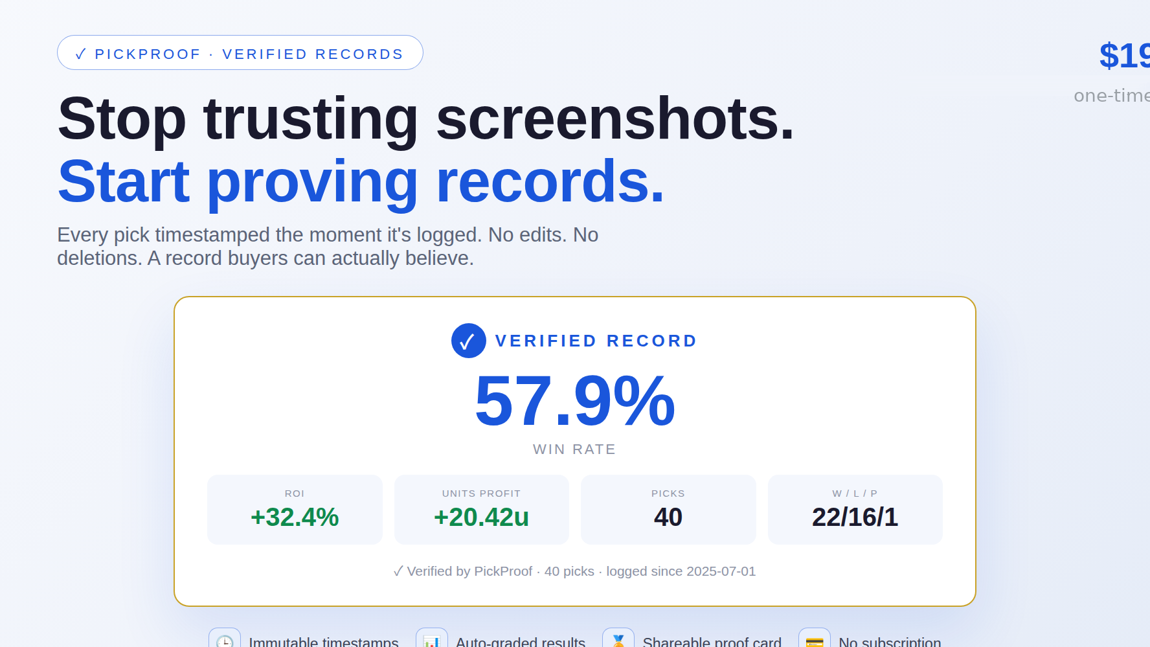Click the small checkmark before Verified by PickProof
Viewport: 1150px width, 647px height.
[x=398, y=571]
